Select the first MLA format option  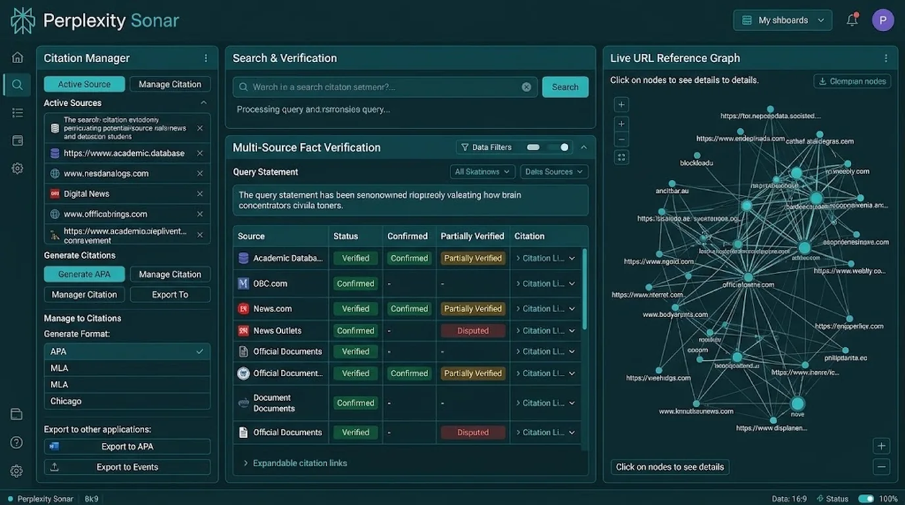point(127,368)
